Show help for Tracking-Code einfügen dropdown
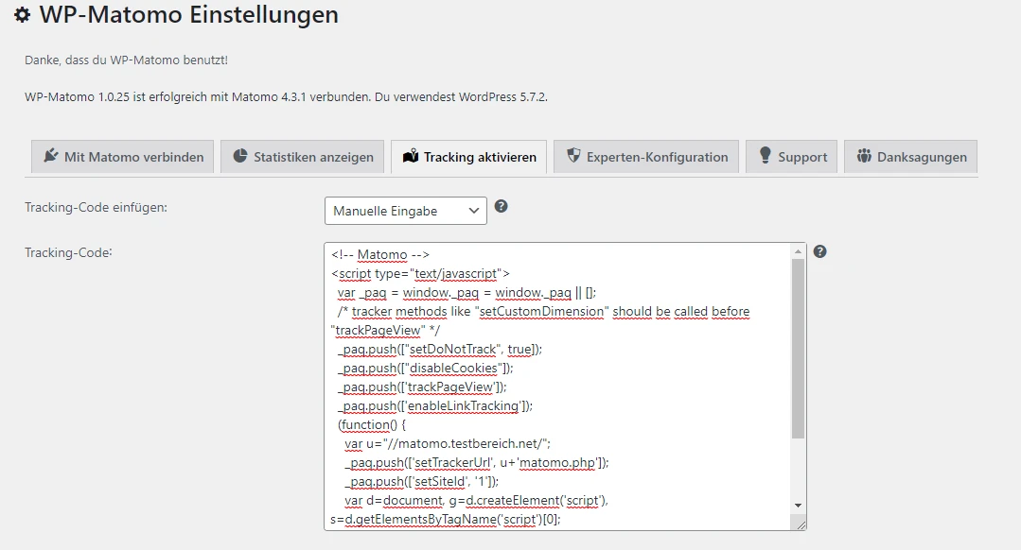 click(502, 206)
